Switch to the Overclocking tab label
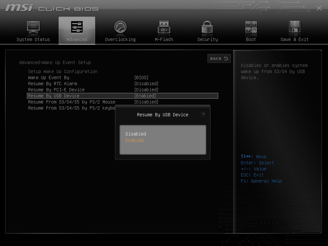The height and width of the screenshot is (246, 328). tap(120, 39)
